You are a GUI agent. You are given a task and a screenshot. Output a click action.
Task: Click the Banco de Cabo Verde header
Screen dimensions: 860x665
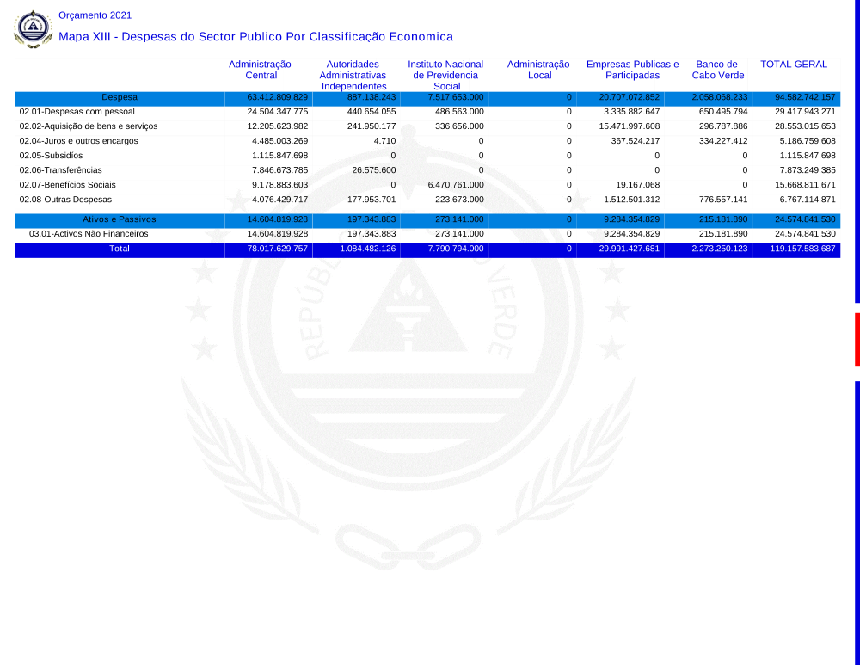click(717, 70)
